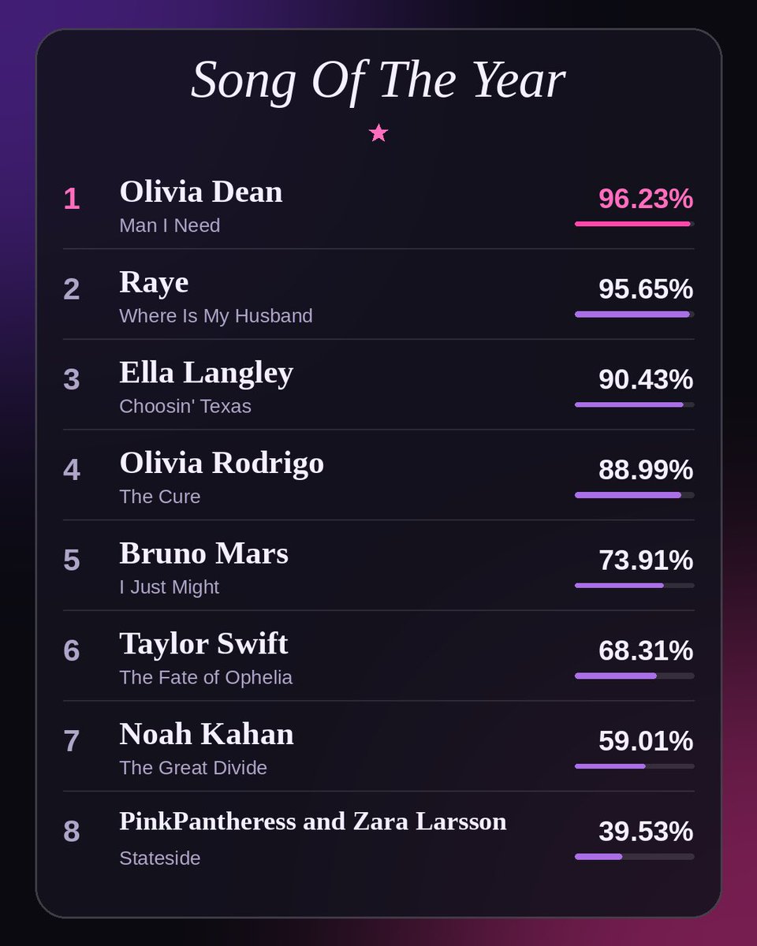Viewport: 757px width, 946px height.
Task: Click the pink star icon under title
Action: click(378, 132)
